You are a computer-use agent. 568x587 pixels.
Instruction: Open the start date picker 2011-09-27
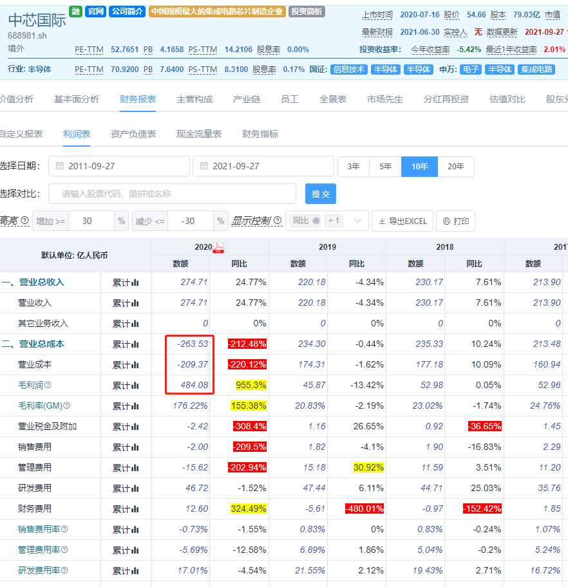(x=119, y=166)
